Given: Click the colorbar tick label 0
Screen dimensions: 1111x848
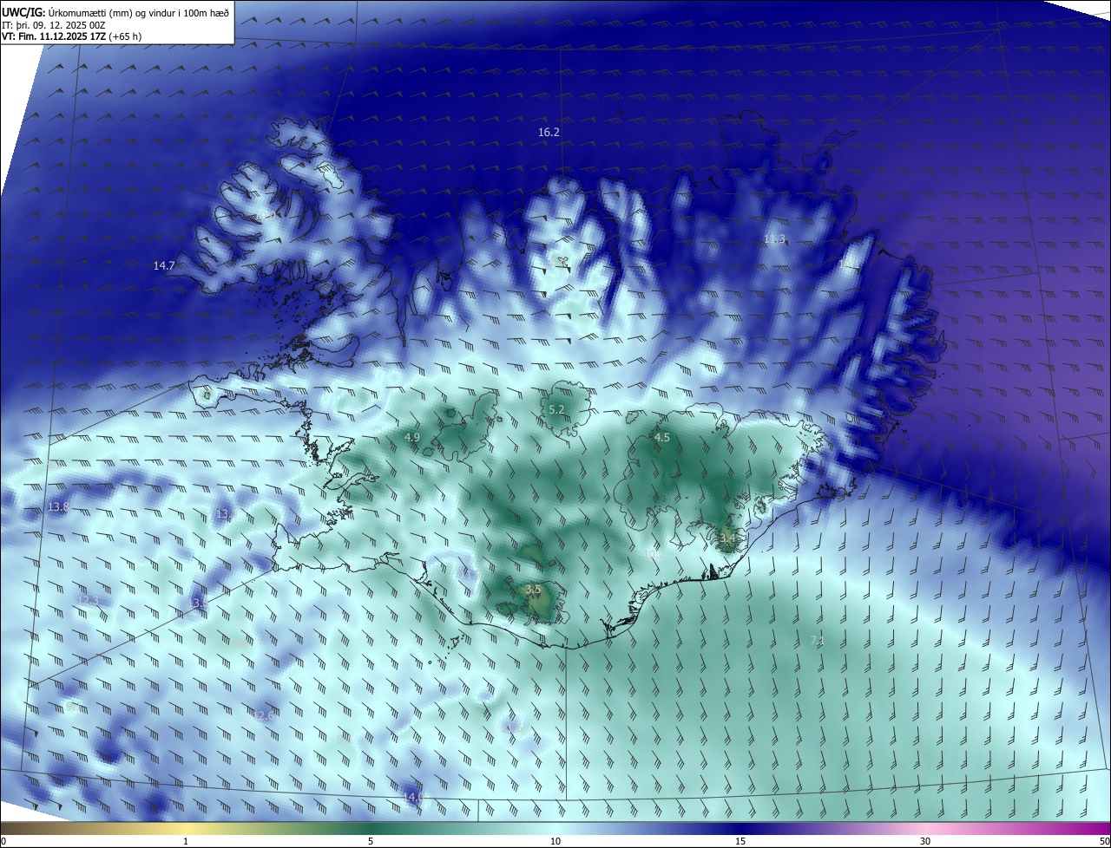Looking at the screenshot, I should point(3,841).
